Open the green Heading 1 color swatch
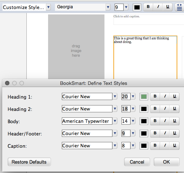Viewport: 184px width, 173px height. pos(144,96)
